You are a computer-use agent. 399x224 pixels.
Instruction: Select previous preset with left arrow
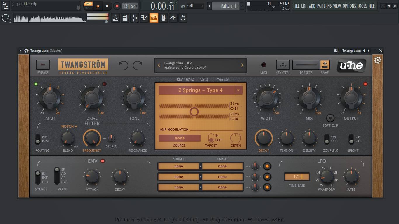(159, 65)
